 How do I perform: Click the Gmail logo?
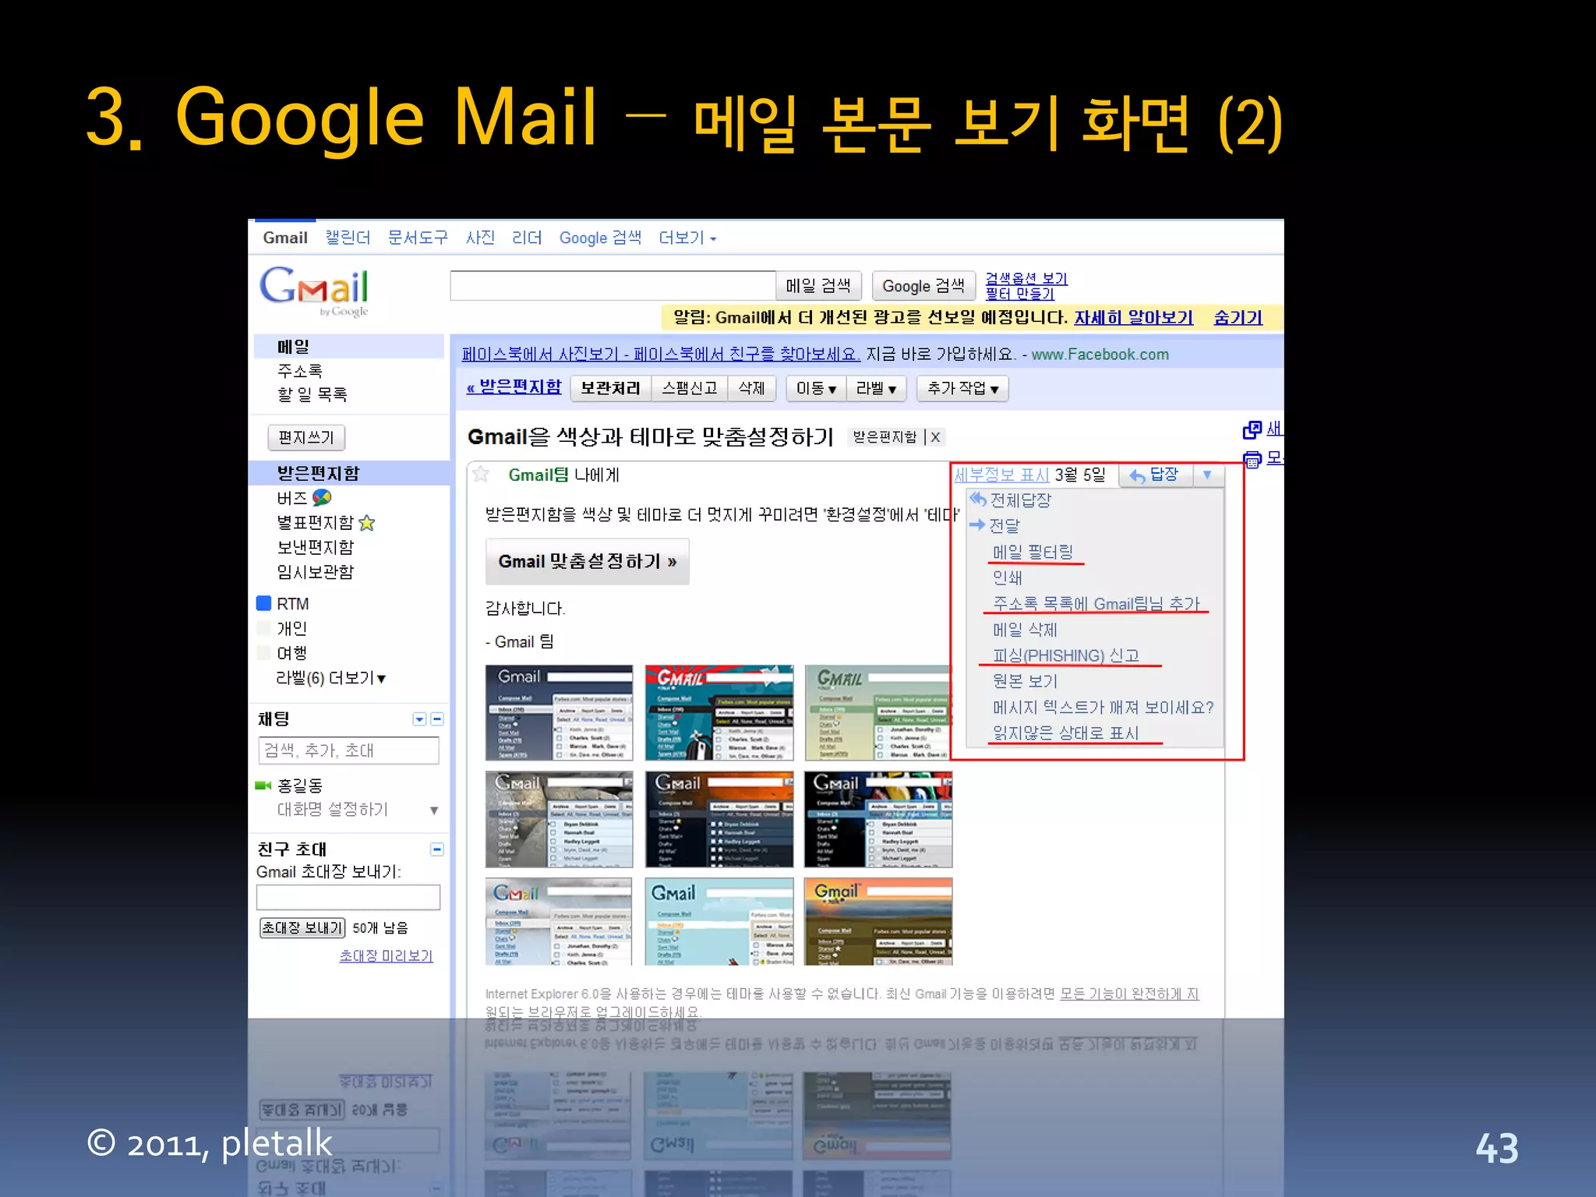point(313,291)
